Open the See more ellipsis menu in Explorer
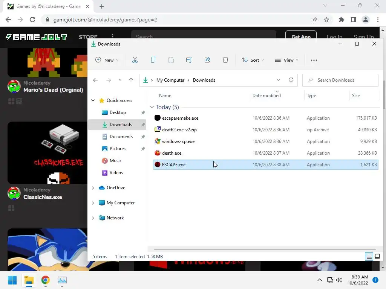 point(314,60)
